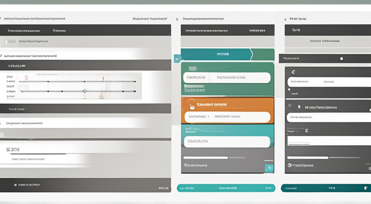Open the second tab in the left dark tab bar
371x204 pixels.
click(x=59, y=31)
